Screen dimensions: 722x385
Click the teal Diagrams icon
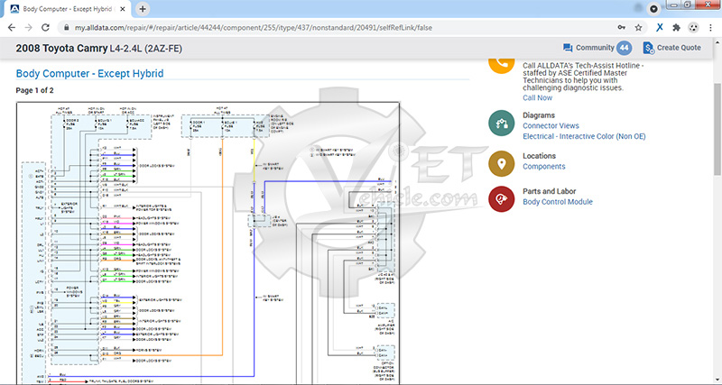pyautogui.click(x=501, y=124)
